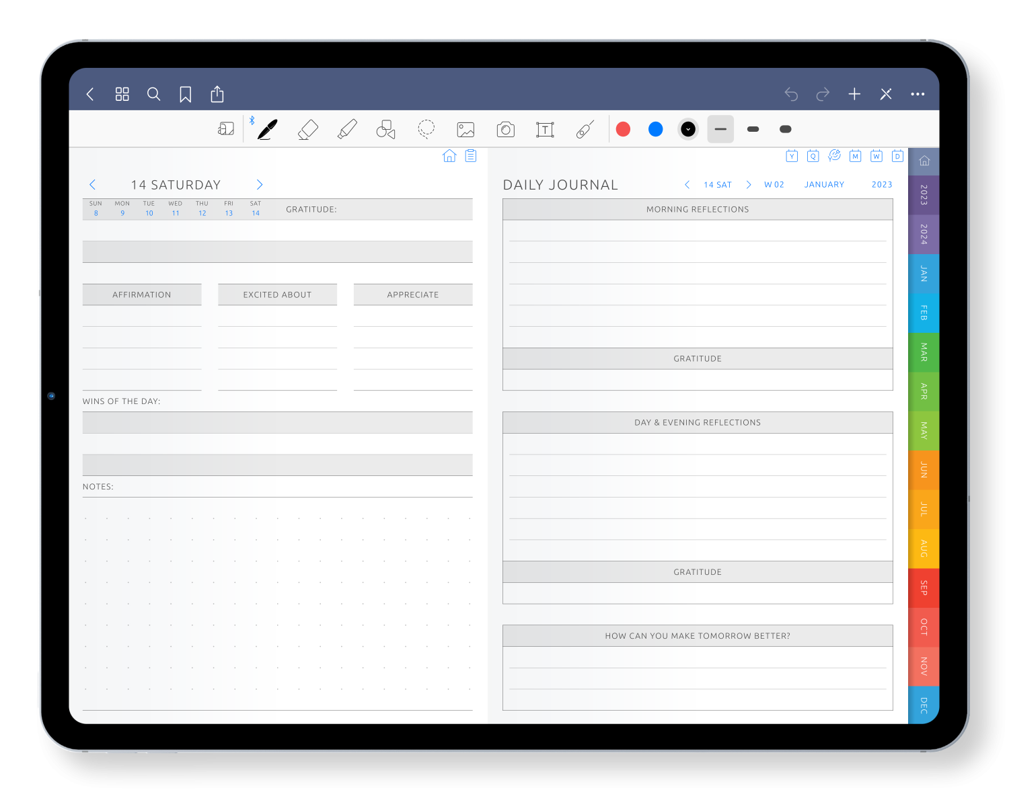Open the Camera tool

click(505, 129)
